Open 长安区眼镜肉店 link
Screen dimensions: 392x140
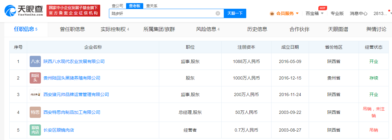[59, 130]
